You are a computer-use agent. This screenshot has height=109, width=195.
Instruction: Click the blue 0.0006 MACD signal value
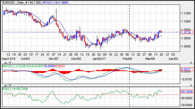[50, 66]
